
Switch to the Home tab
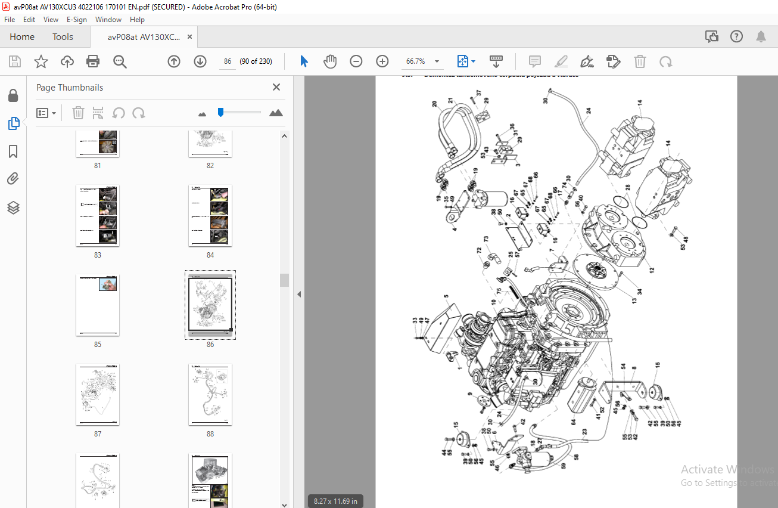(22, 37)
